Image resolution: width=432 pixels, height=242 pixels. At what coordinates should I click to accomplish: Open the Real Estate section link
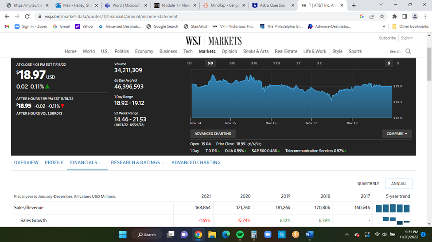(x=286, y=51)
